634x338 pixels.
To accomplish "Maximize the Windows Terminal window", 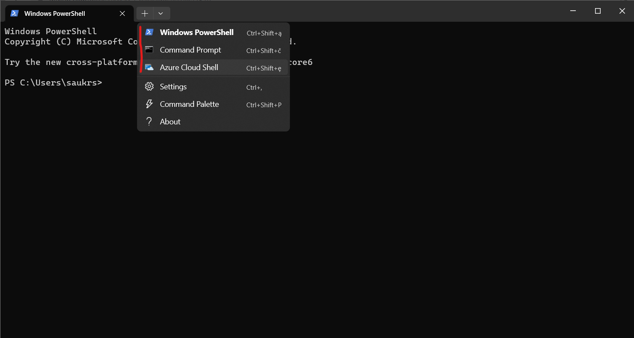I will [598, 11].
